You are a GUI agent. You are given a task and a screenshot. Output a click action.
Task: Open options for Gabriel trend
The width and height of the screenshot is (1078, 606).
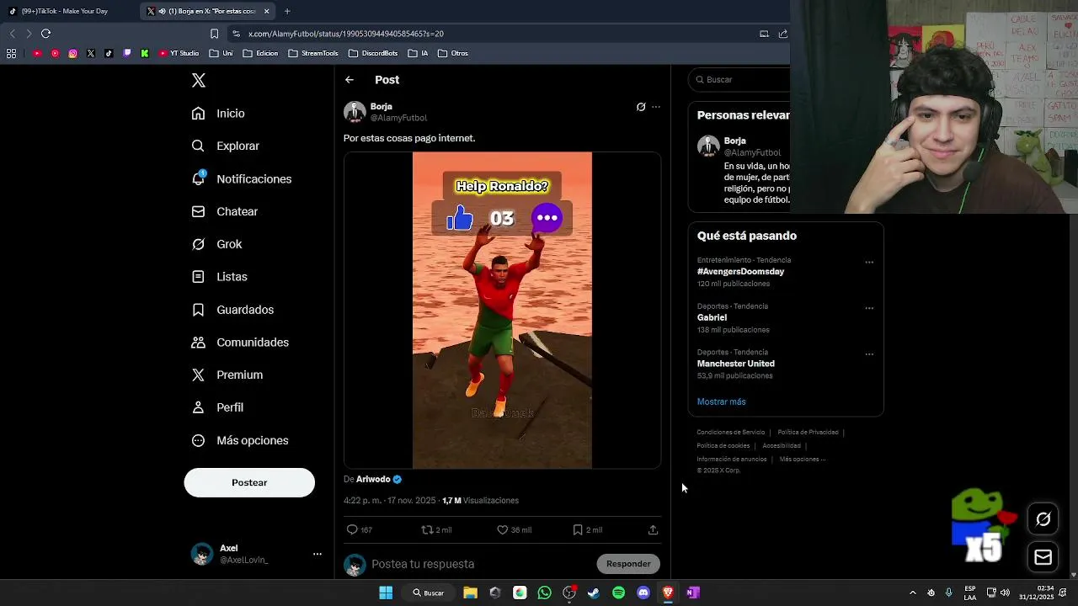(x=869, y=308)
